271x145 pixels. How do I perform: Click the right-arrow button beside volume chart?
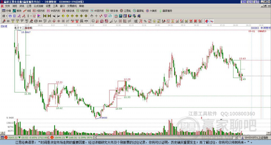coord(269,133)
